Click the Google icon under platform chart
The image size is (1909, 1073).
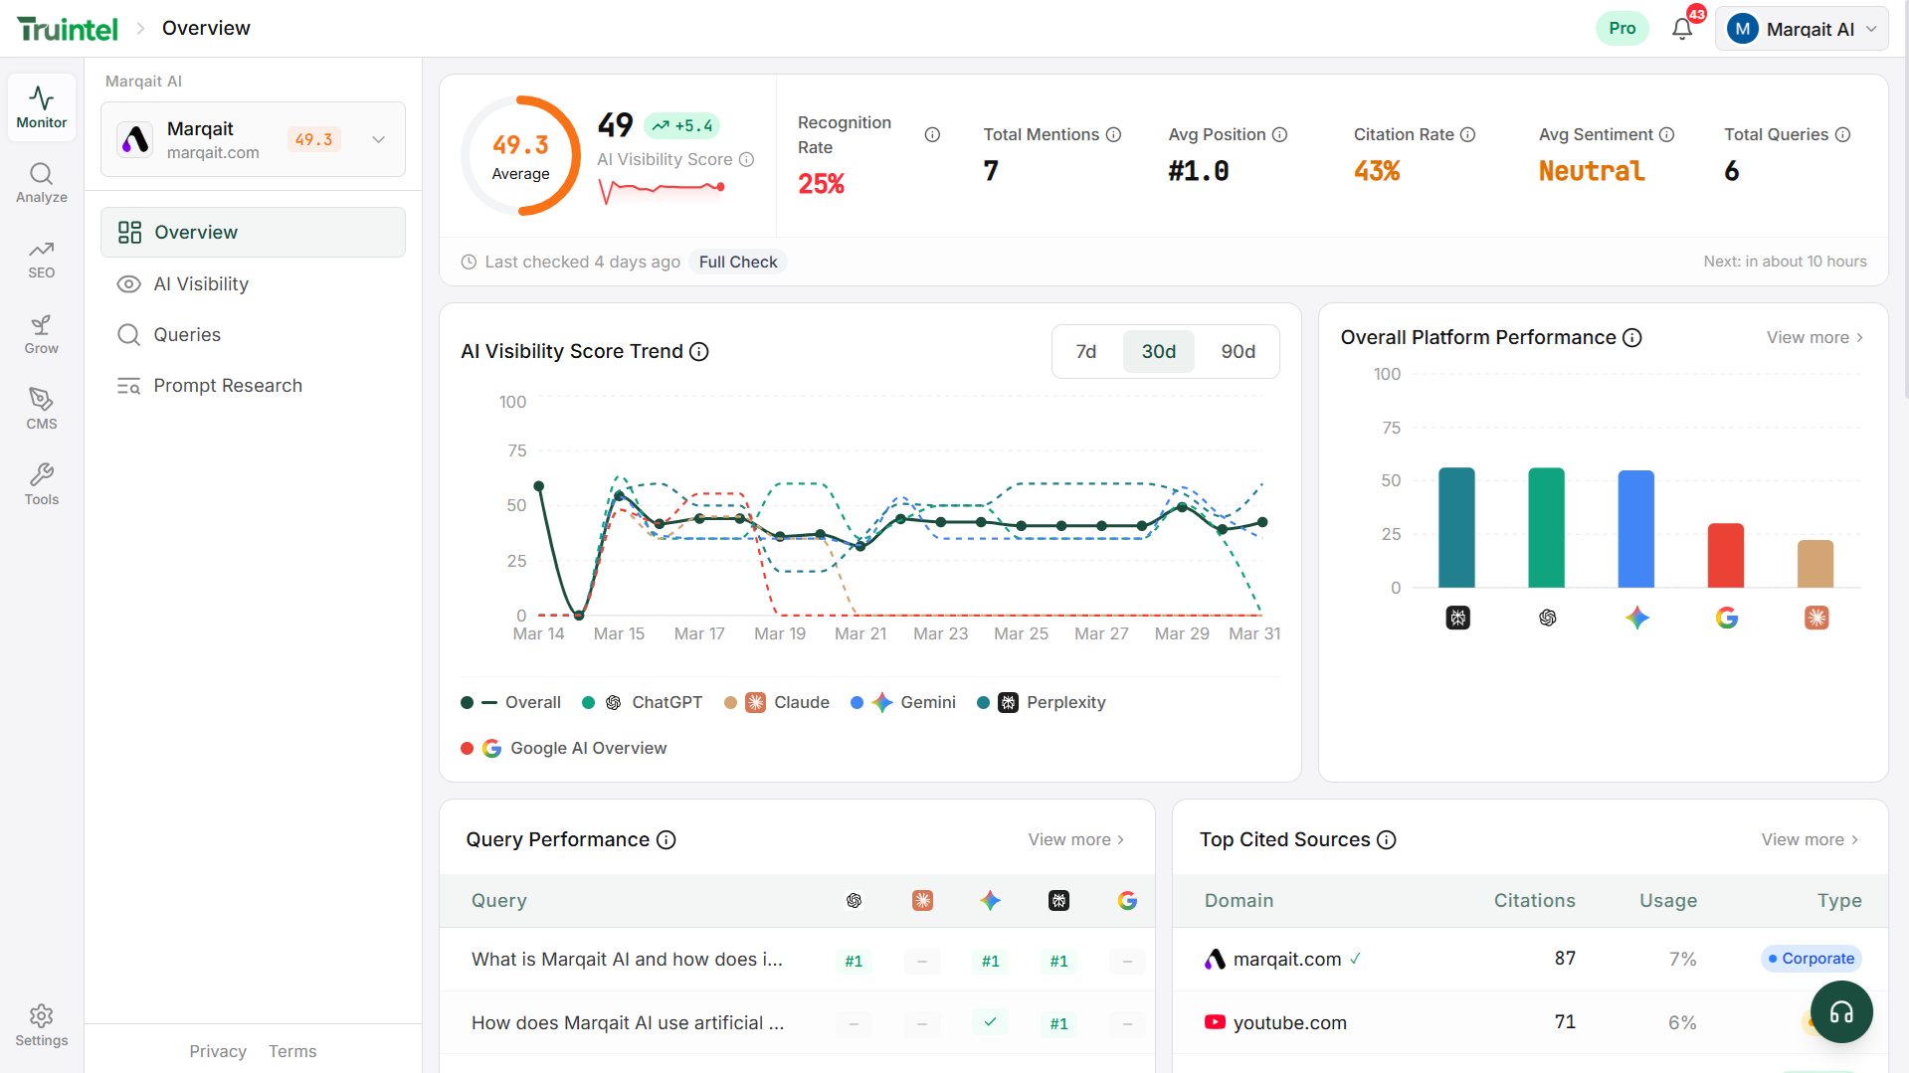pyautogui.click(x=1727, y=619)
